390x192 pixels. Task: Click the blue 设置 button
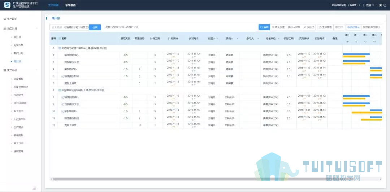pos(95,27)
